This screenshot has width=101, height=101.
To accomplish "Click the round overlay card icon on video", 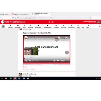I will (67, 53).
